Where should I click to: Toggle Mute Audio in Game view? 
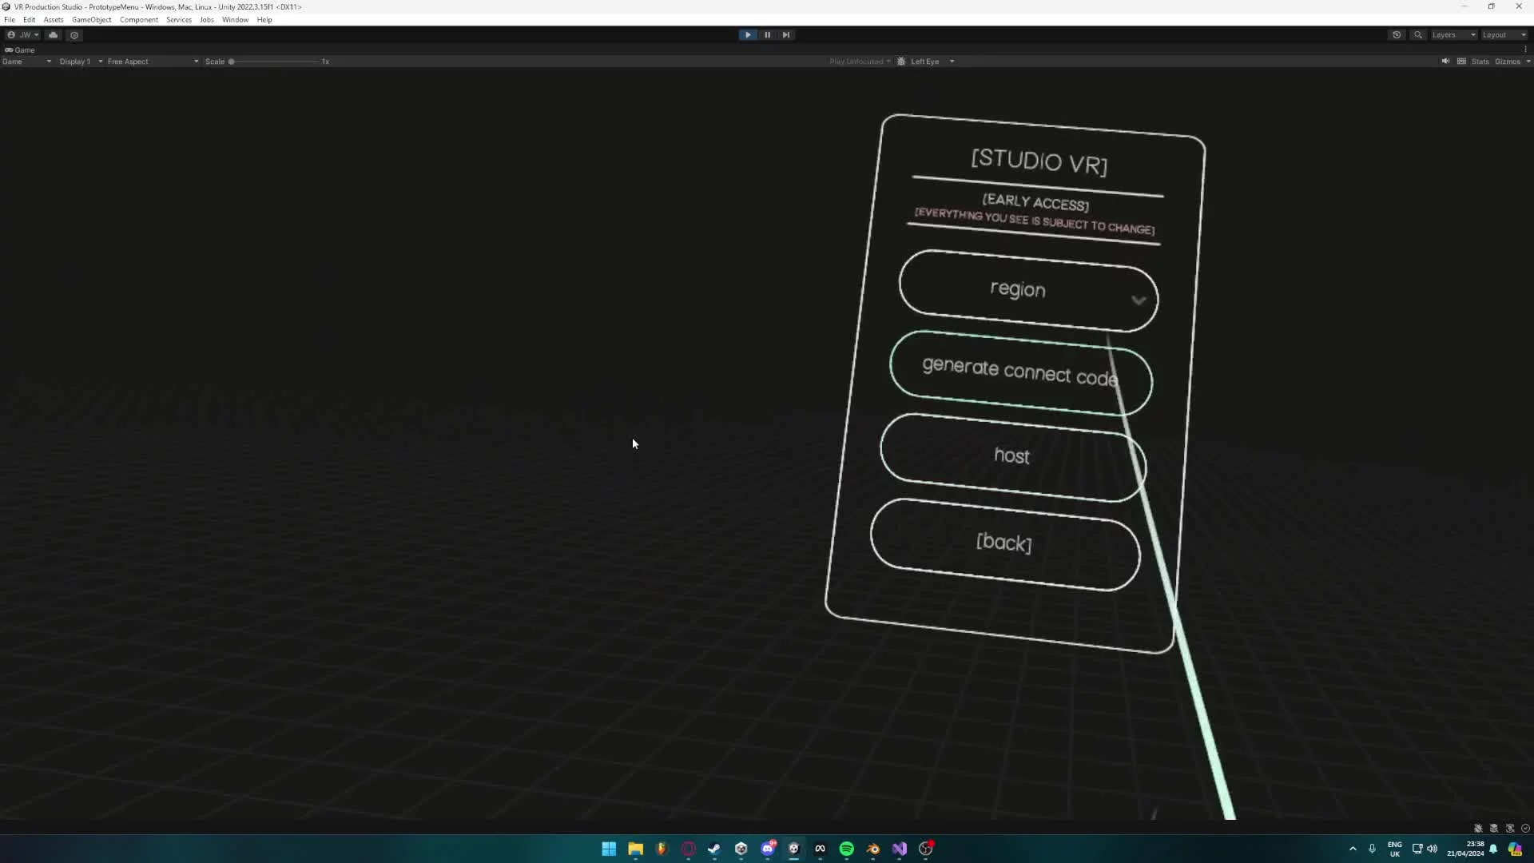[1445, 62]
